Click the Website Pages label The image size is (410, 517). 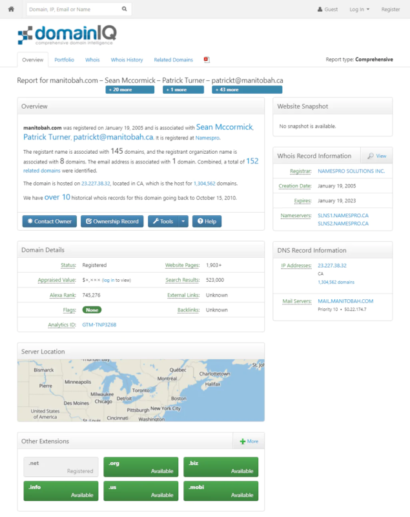click(x=183, y=265)
